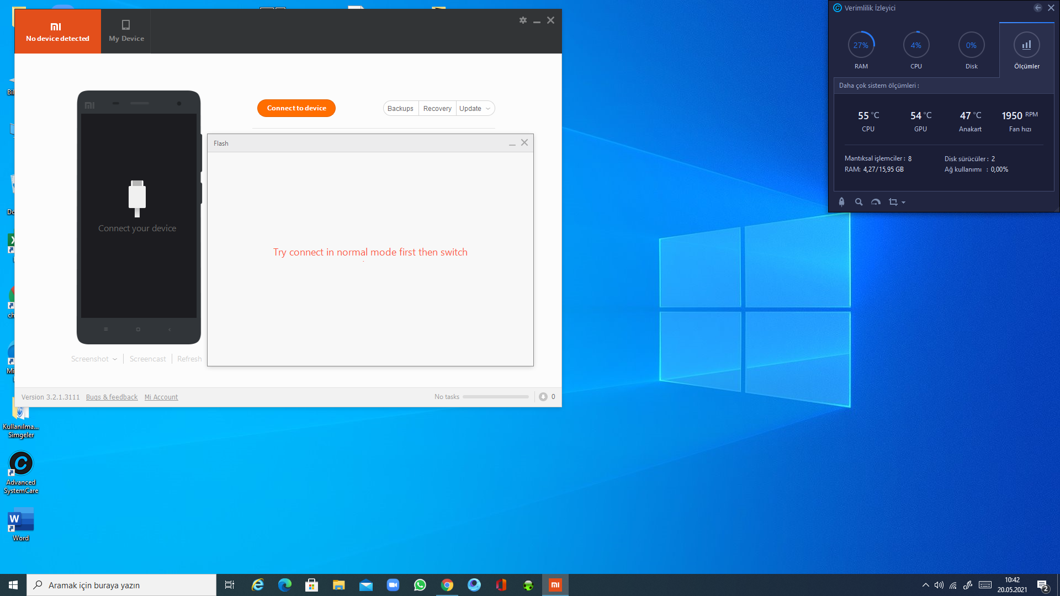Open the Mi Account link
Image resolution: width=1060 pixels, height=596 pixels.
161,397
